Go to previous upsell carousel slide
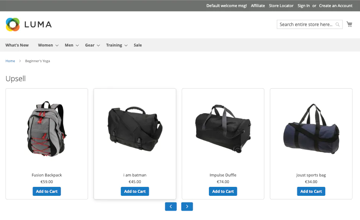360x220 pixels. coord(171,207)
